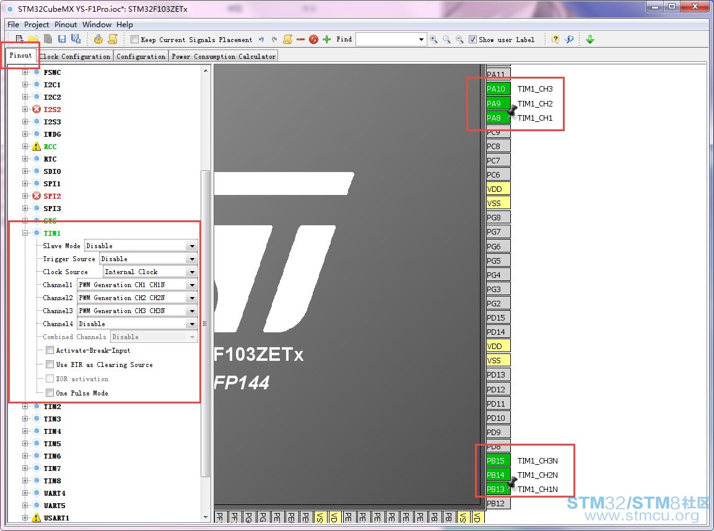Select the UART4 peripheral in tree
The width and height of the screenshot is (714, 531).
54,493
